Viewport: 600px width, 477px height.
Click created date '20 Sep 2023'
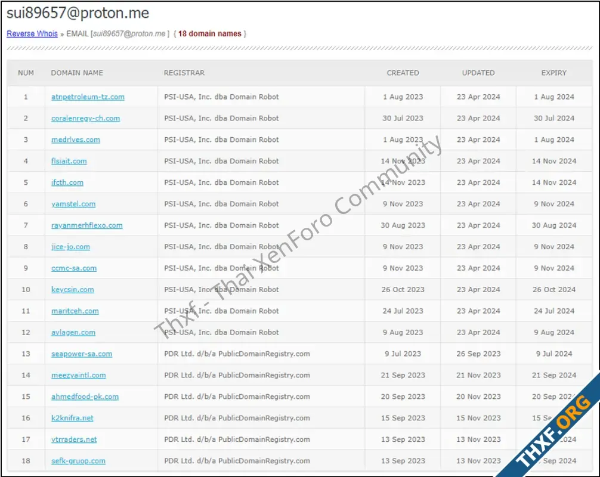point(403,397)
